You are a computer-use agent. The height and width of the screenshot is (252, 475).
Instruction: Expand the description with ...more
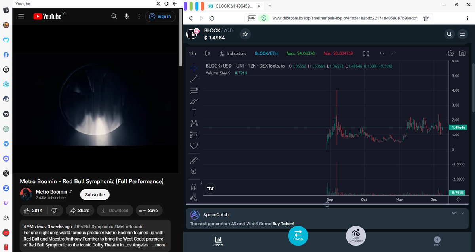[x=158, y=245]
